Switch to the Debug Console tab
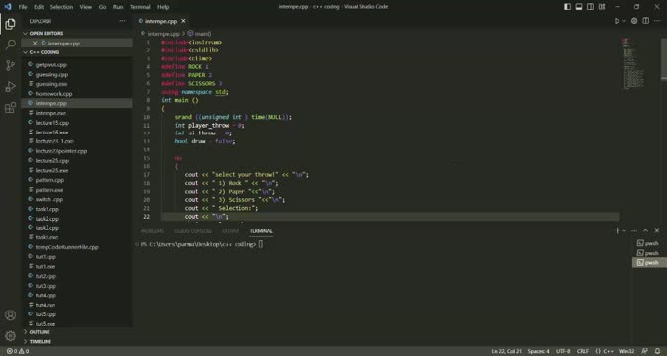This screenshot has width=667, height=356. [x=193, y=231]
